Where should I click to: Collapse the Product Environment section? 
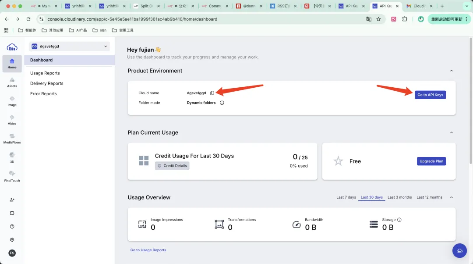452,71
